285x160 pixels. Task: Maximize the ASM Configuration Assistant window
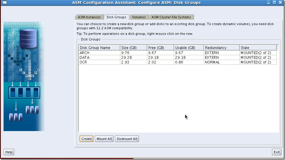click(x=274, y=3)
